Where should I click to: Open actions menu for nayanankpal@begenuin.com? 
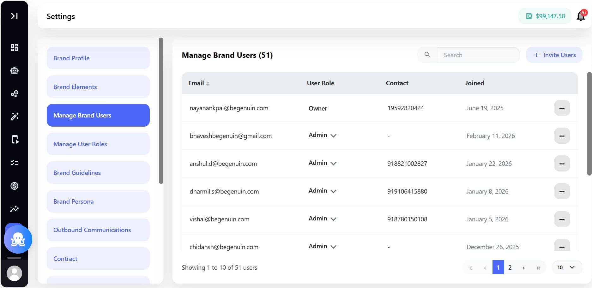pyautogui.click(x=562, y=108)
